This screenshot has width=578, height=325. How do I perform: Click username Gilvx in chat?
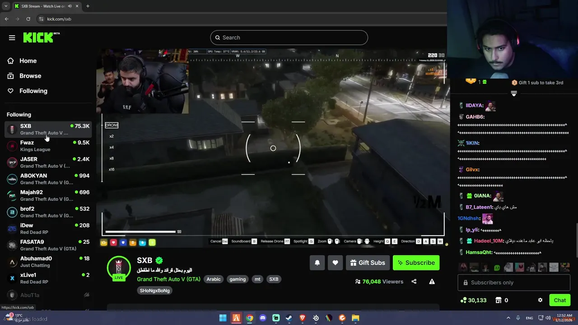point(472,170)
